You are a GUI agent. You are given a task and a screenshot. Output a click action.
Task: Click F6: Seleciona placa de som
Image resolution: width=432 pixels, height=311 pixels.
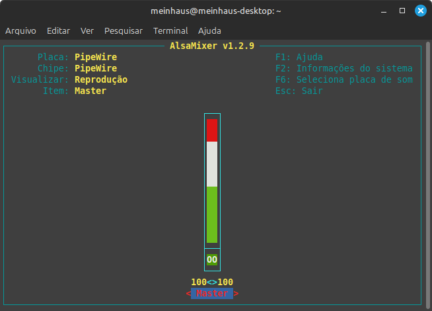[x=344, y=79]
